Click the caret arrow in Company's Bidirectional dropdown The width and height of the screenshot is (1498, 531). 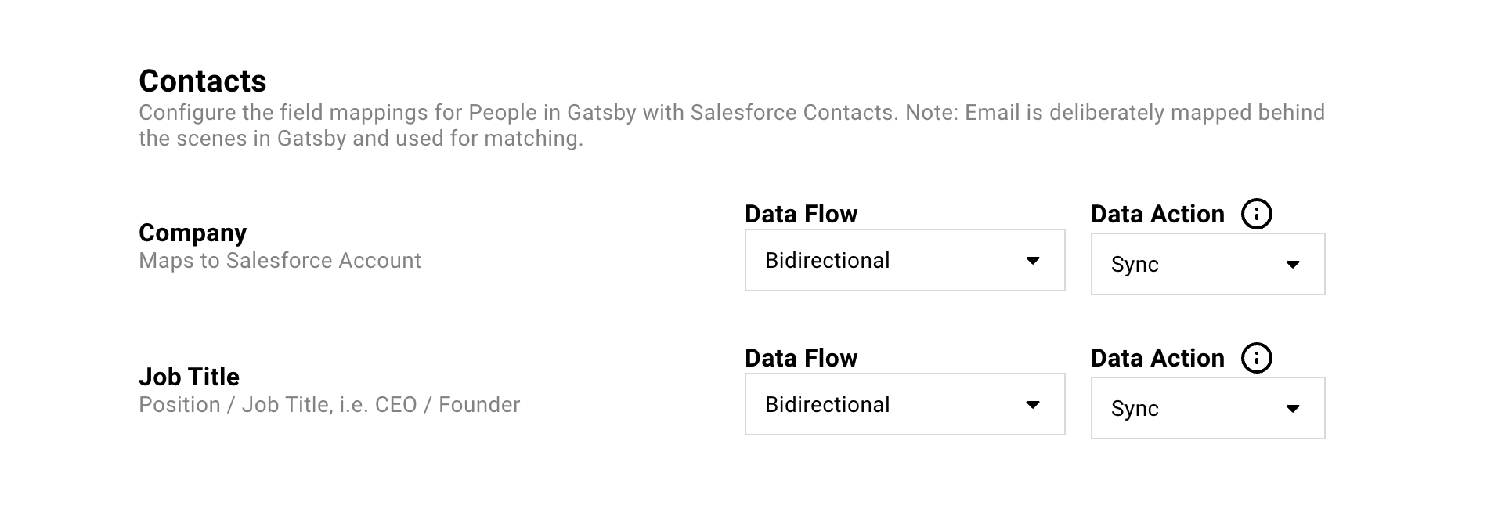point(1033,261)
